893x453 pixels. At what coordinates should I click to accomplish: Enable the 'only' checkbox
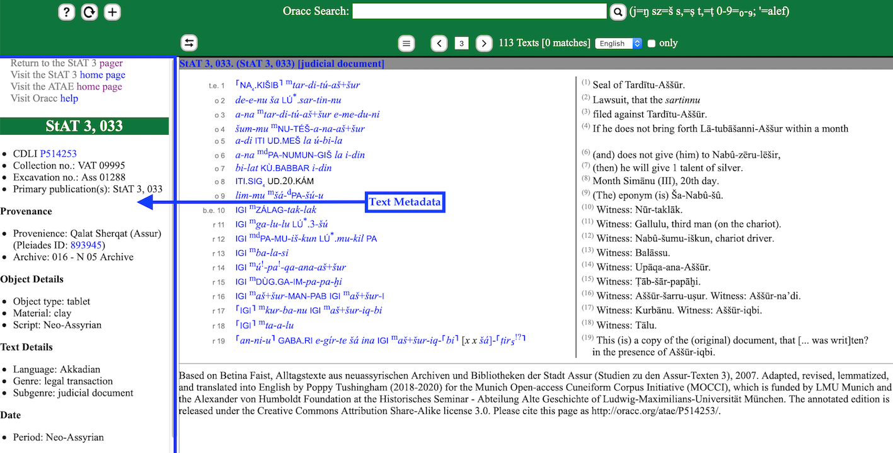(x=652, y=43)
